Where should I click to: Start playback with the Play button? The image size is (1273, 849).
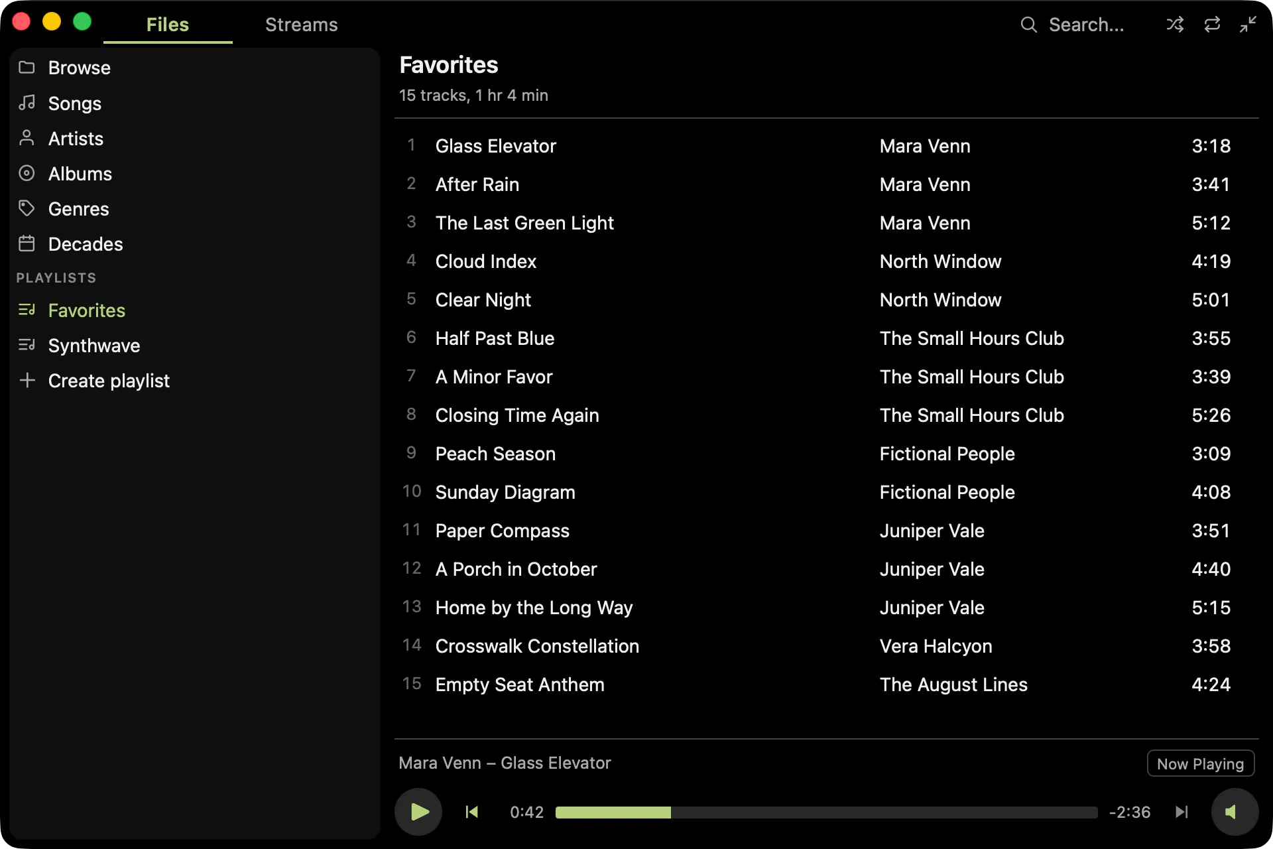click(x=418, y=812)
